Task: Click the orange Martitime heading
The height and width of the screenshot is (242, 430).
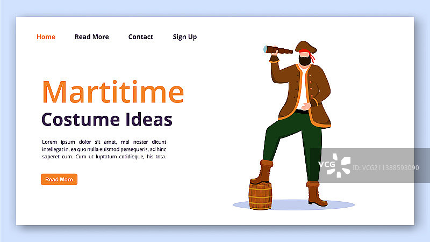Action: tap(113, 92)
